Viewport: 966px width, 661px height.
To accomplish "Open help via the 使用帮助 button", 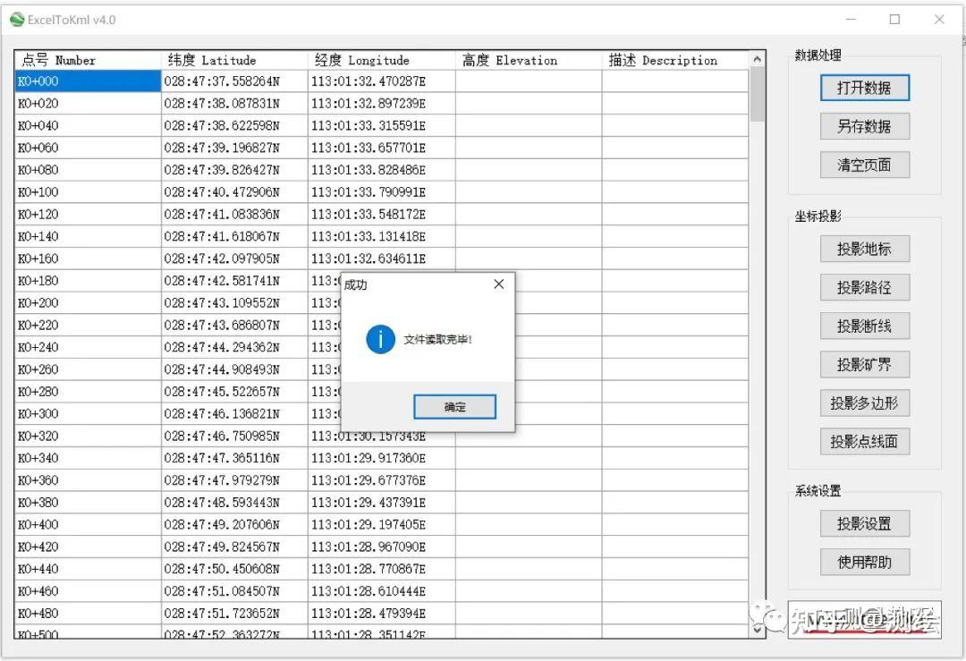I will (x=864, y=562).
